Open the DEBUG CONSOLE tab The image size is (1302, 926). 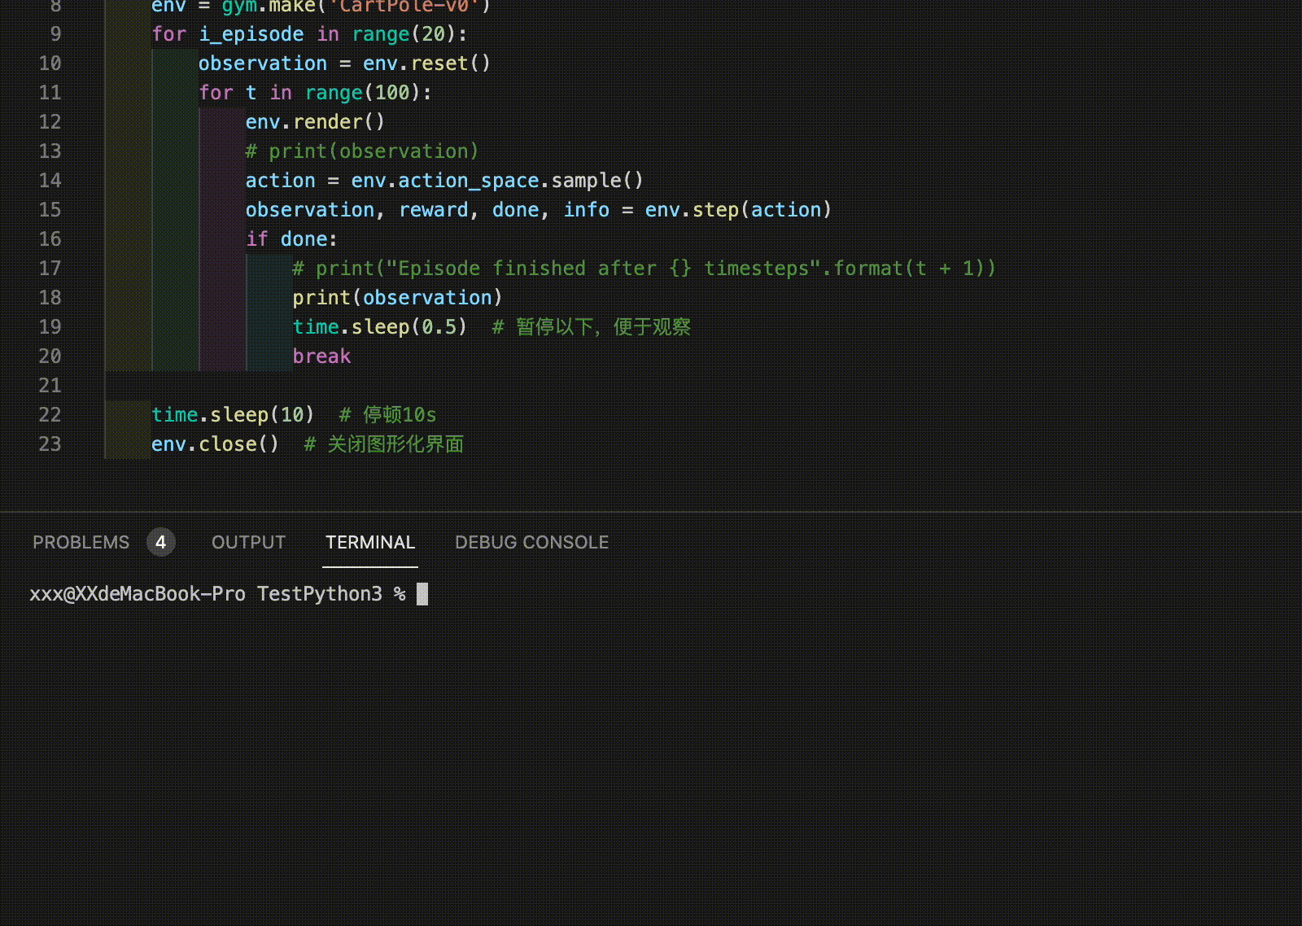click(x=531, y=542)
